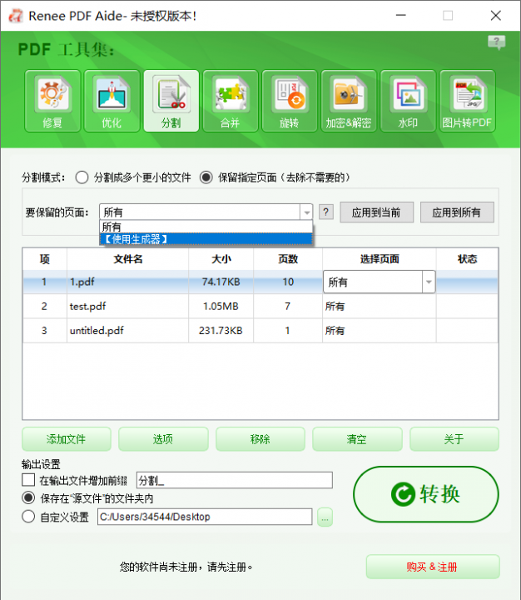Image resolution: width=521 pixels, height=600 pixels.
Task: Click 添加文件 to add files
Action: coord(67,439)
